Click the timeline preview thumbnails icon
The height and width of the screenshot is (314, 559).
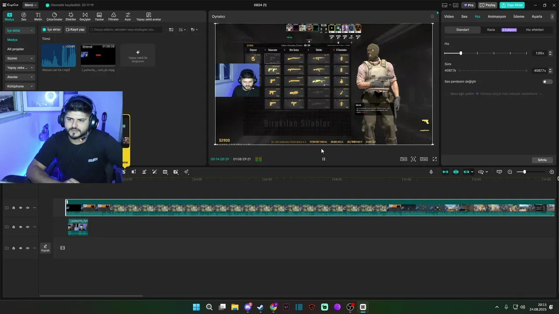pos(499,172)
